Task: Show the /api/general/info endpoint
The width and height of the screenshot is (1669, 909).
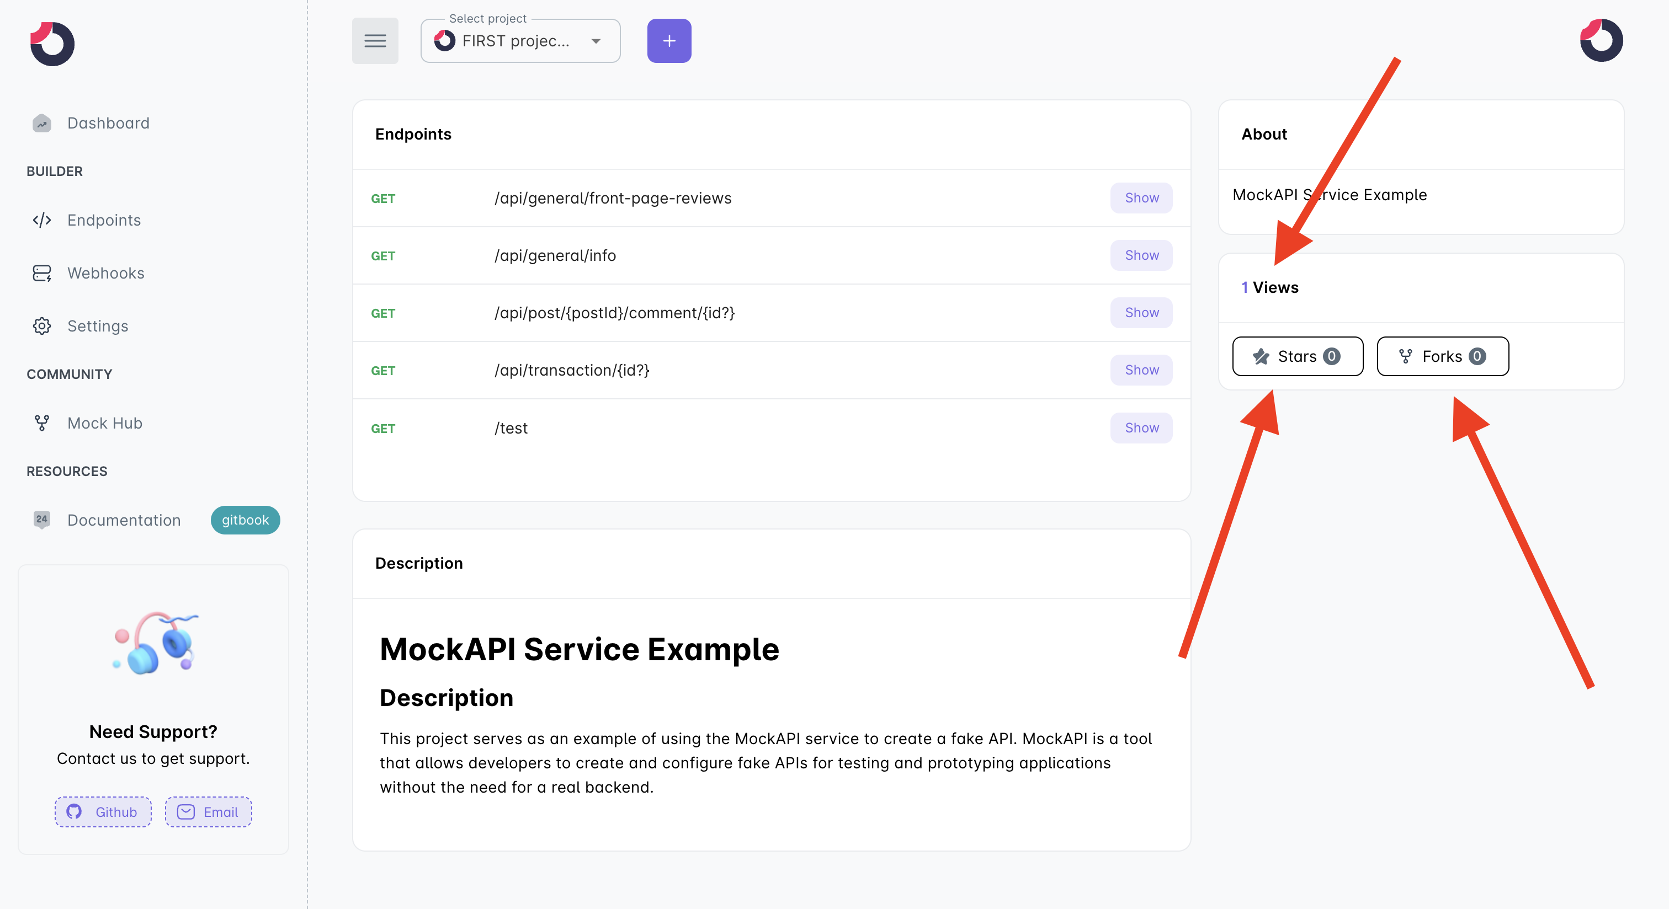Action: coord(1141,255)
